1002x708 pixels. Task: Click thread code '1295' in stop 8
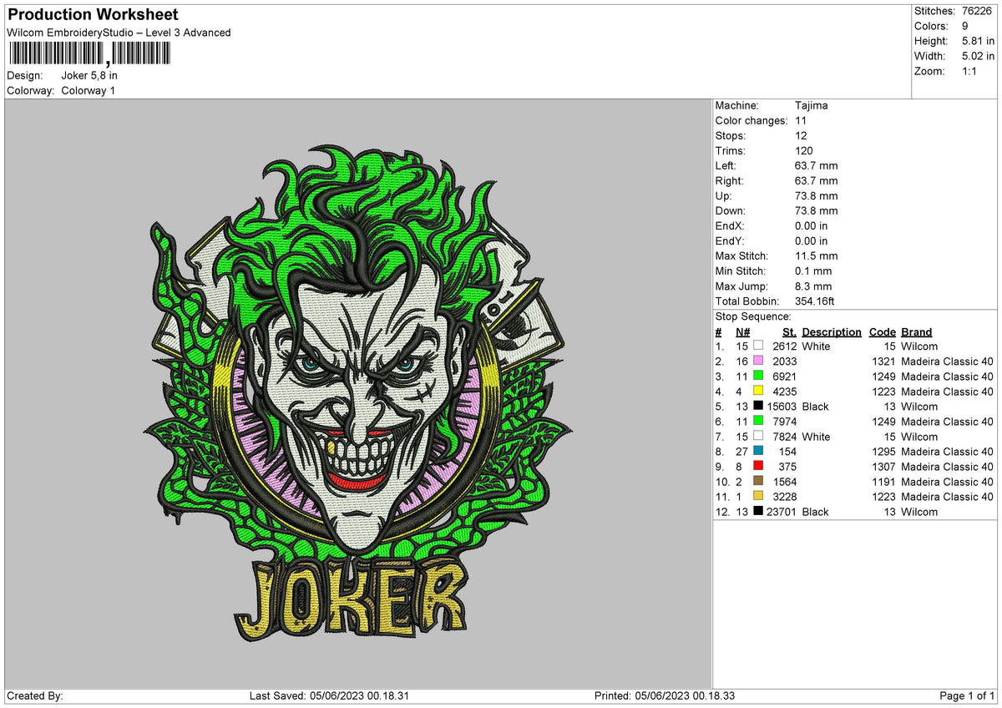(883, 452)
